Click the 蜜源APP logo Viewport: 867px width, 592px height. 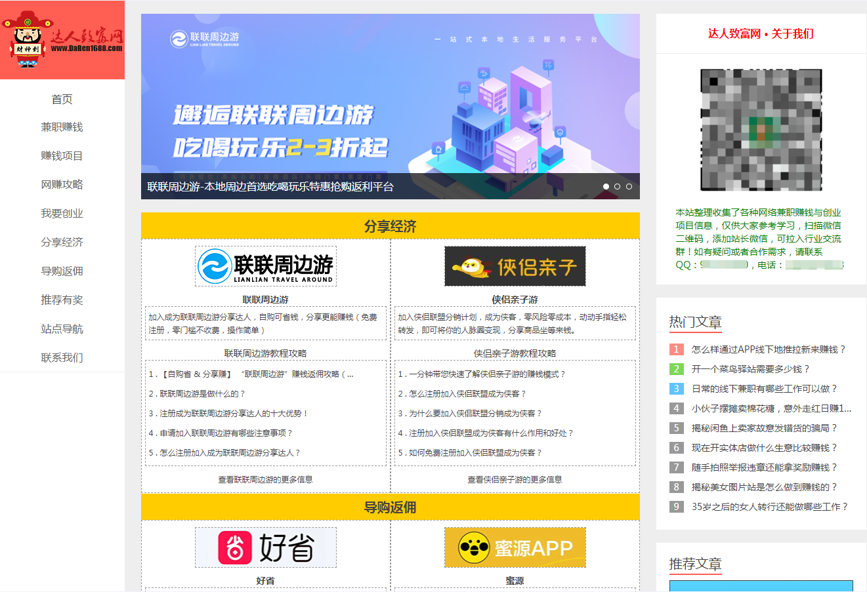pos(515,547)
